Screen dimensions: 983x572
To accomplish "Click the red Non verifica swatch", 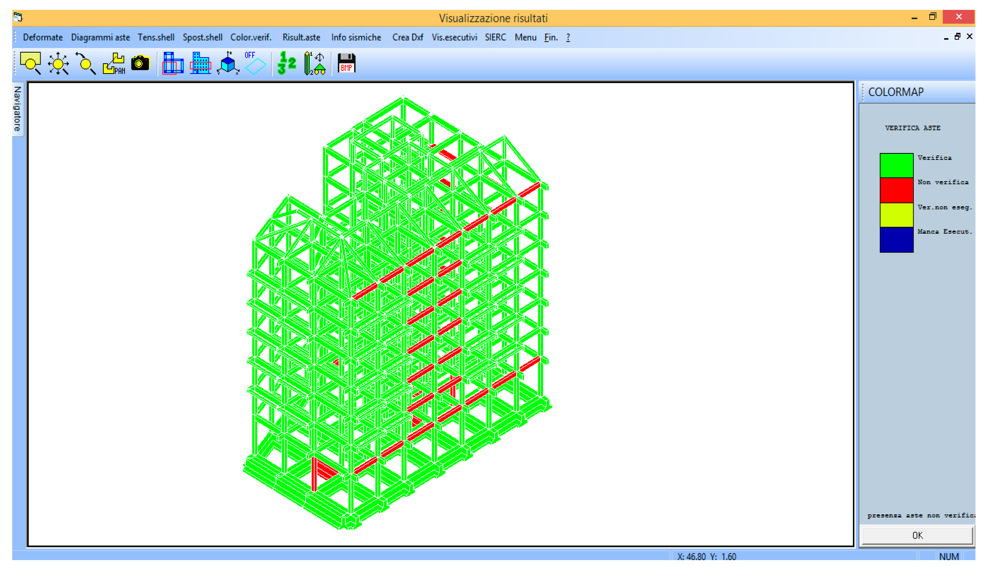I will 896,191.
